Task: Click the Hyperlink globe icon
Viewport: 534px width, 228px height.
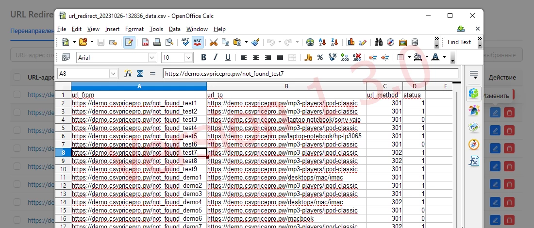Action: pyautogui.click(x=310, y=42)
